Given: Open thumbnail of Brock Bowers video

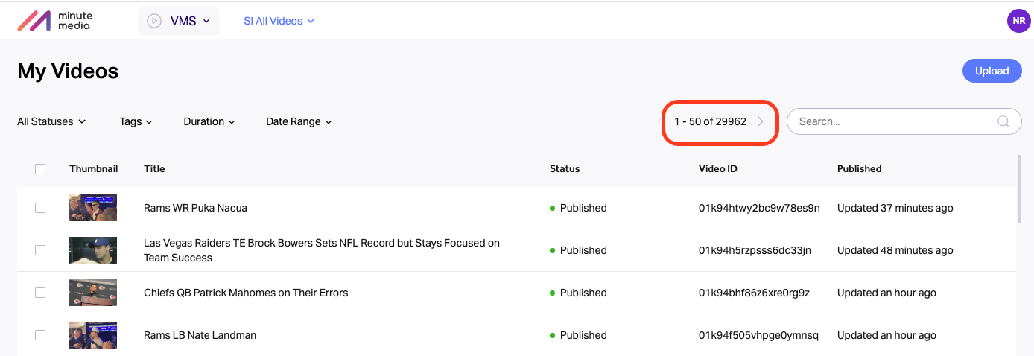Looking at the screenshot, I should pos(93,250).
